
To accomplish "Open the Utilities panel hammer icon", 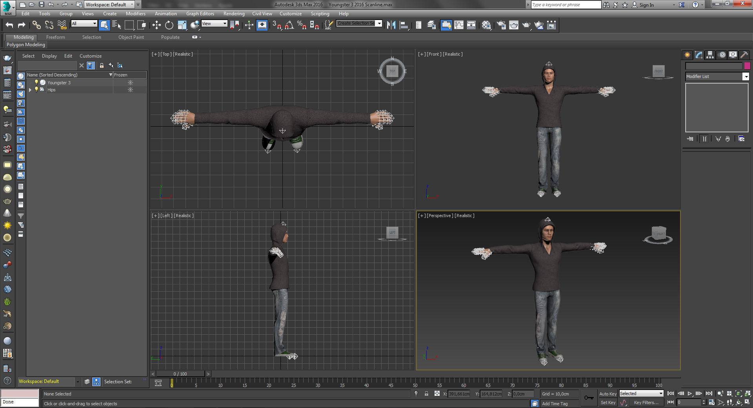I will pyautogui.click(x=744, y=55).
